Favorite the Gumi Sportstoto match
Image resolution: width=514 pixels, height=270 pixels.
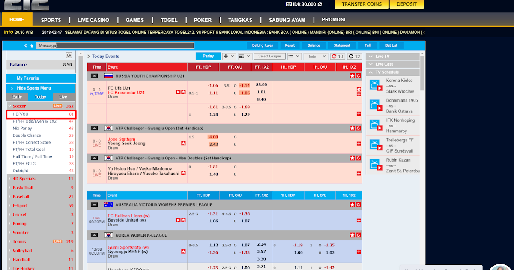[183, 251]
